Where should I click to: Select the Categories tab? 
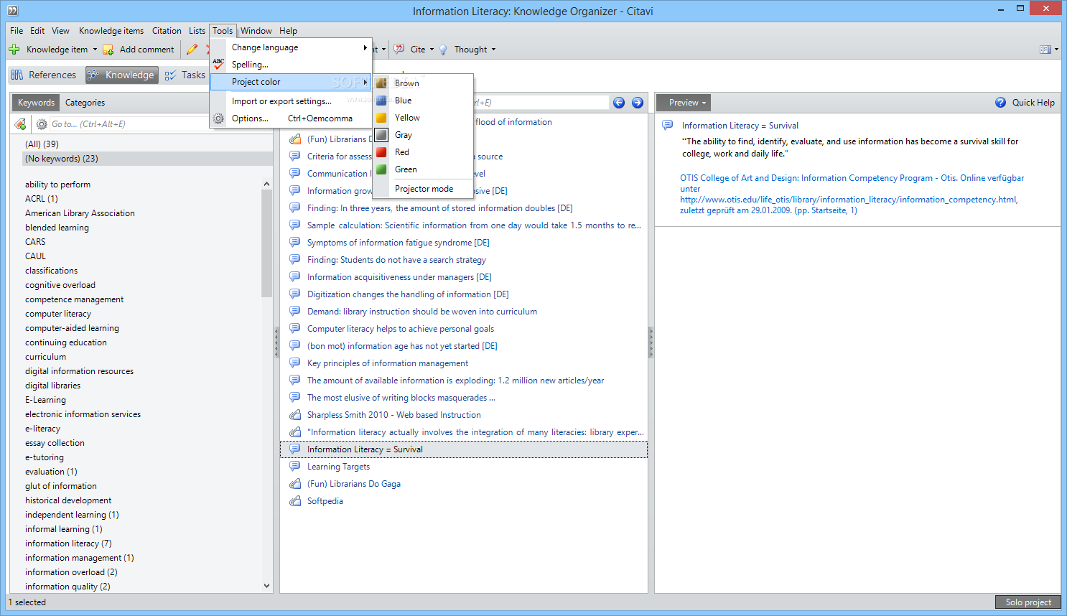click(85, 103)
